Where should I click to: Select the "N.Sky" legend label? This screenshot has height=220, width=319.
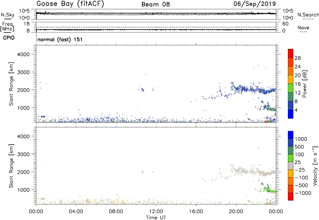click(x=8, y=15)
